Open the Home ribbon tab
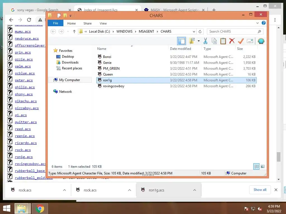Viewport: 286px width, 214px height. 71,23
